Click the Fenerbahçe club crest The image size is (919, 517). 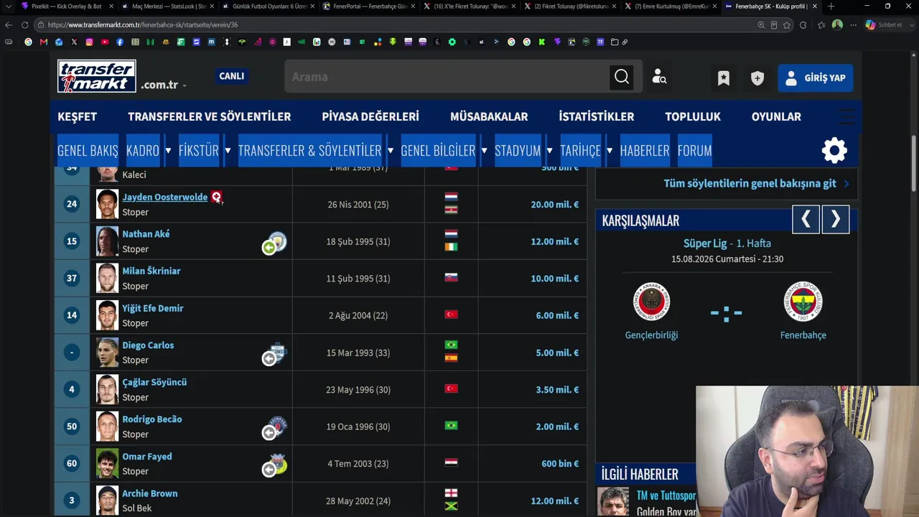[803, 302]
